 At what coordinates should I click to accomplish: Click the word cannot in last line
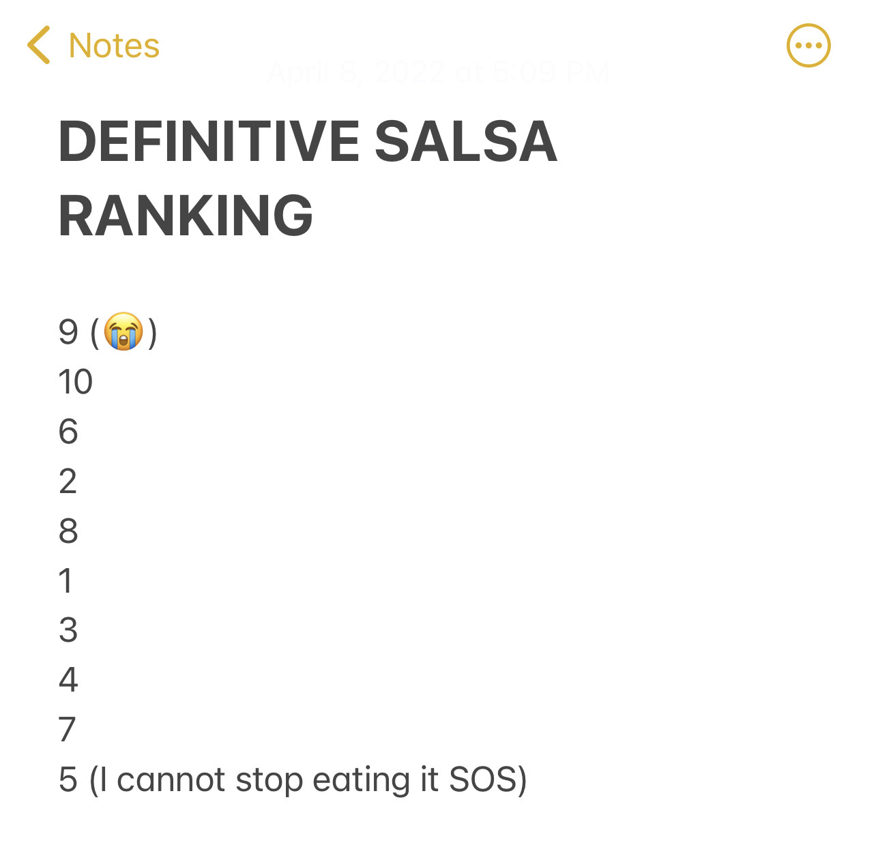(x=171, y=780)
